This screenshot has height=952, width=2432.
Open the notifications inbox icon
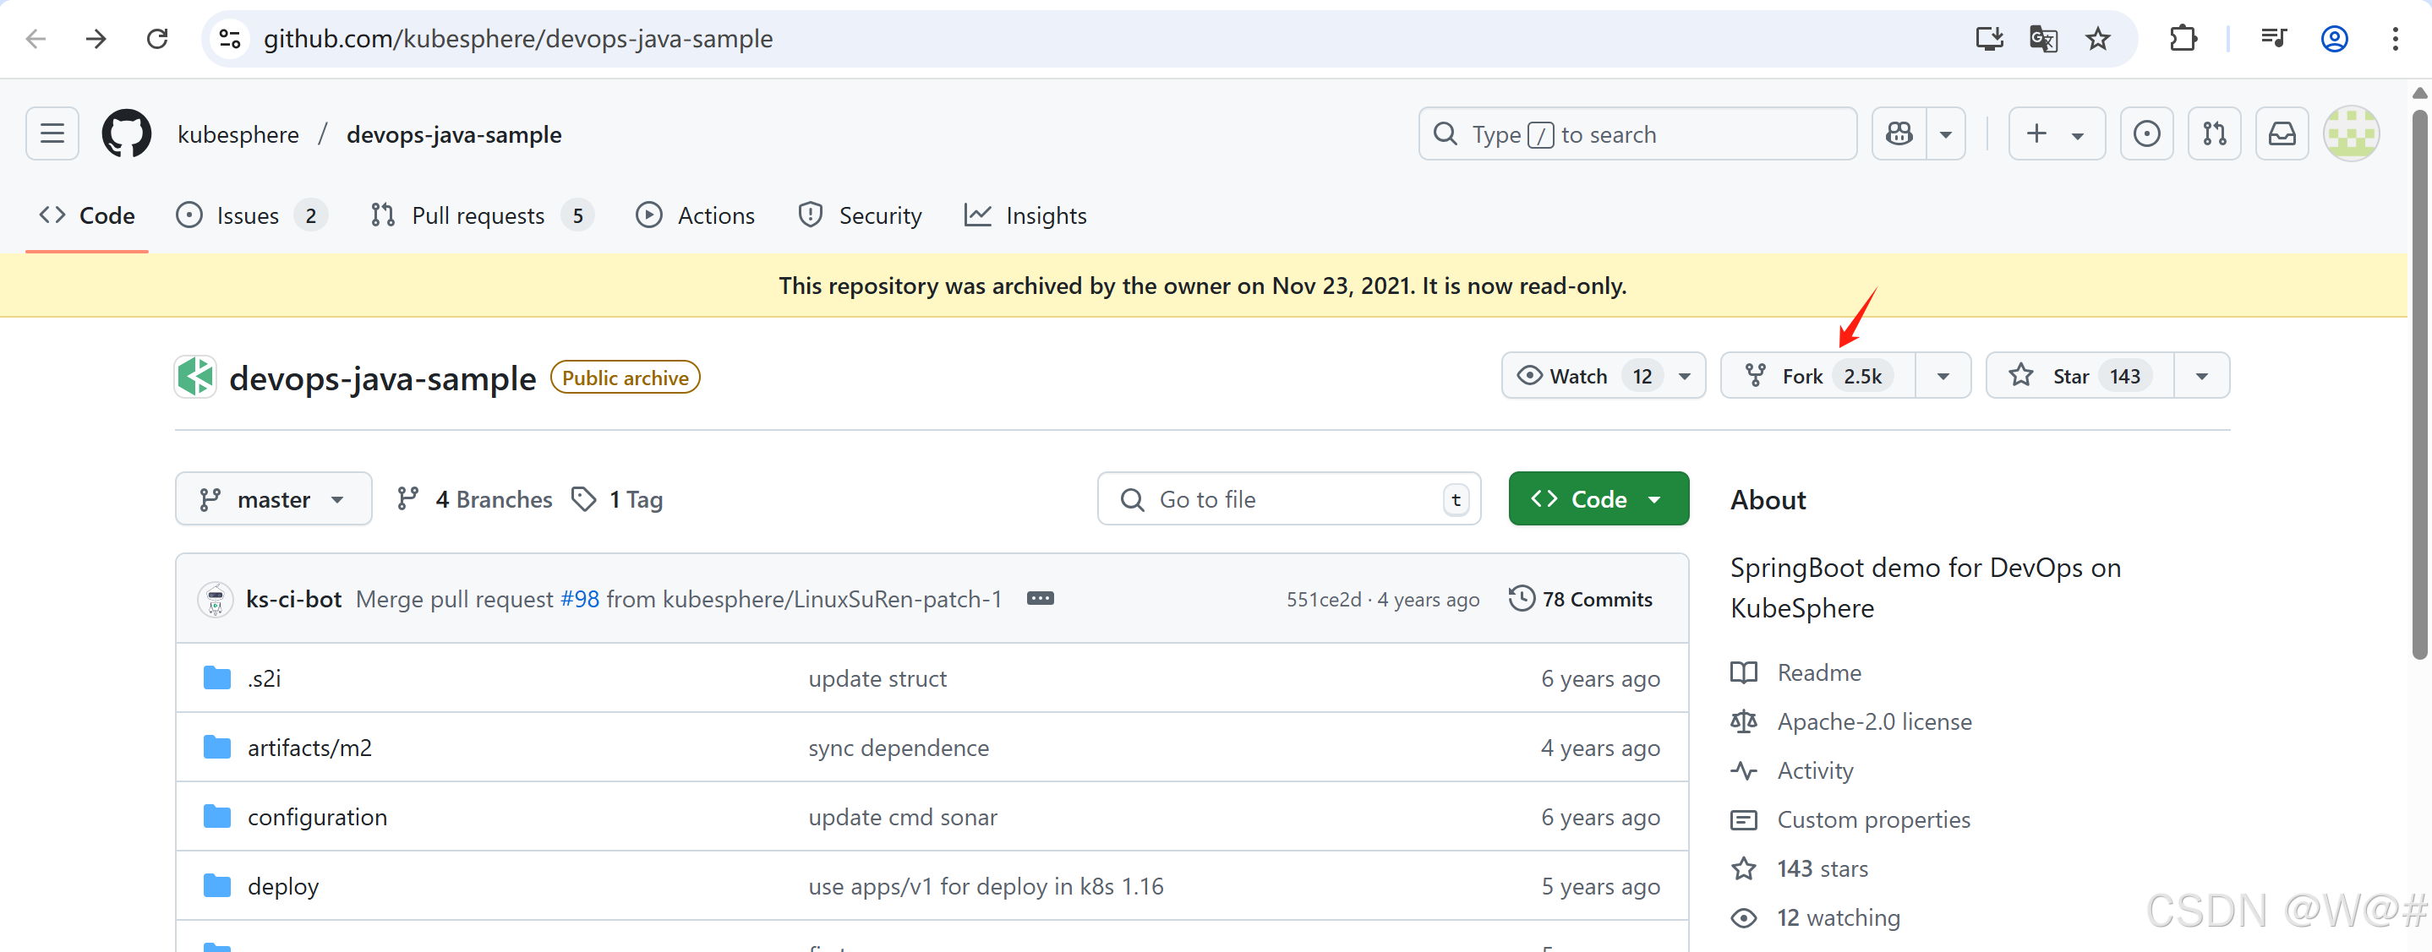(2282, 134)
